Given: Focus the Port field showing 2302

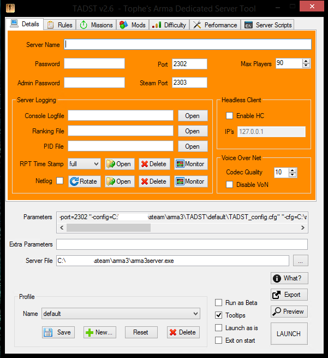Looking at the screenshot, I should point(189,64).
